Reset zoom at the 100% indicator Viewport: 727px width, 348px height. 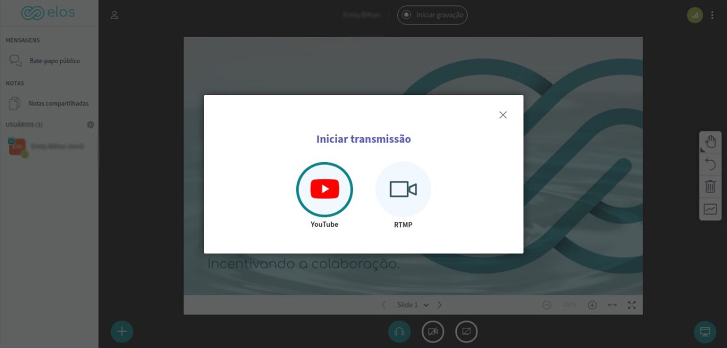point(570,305)
